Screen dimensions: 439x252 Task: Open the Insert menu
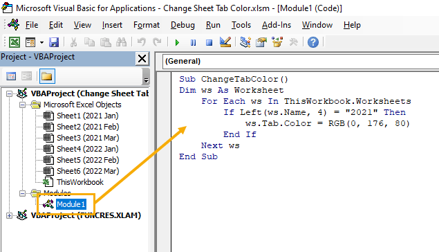click(x=112, y=25)
